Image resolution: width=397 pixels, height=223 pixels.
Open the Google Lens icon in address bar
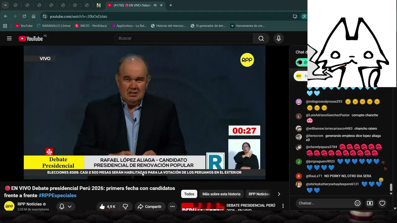tap(304, 16)
